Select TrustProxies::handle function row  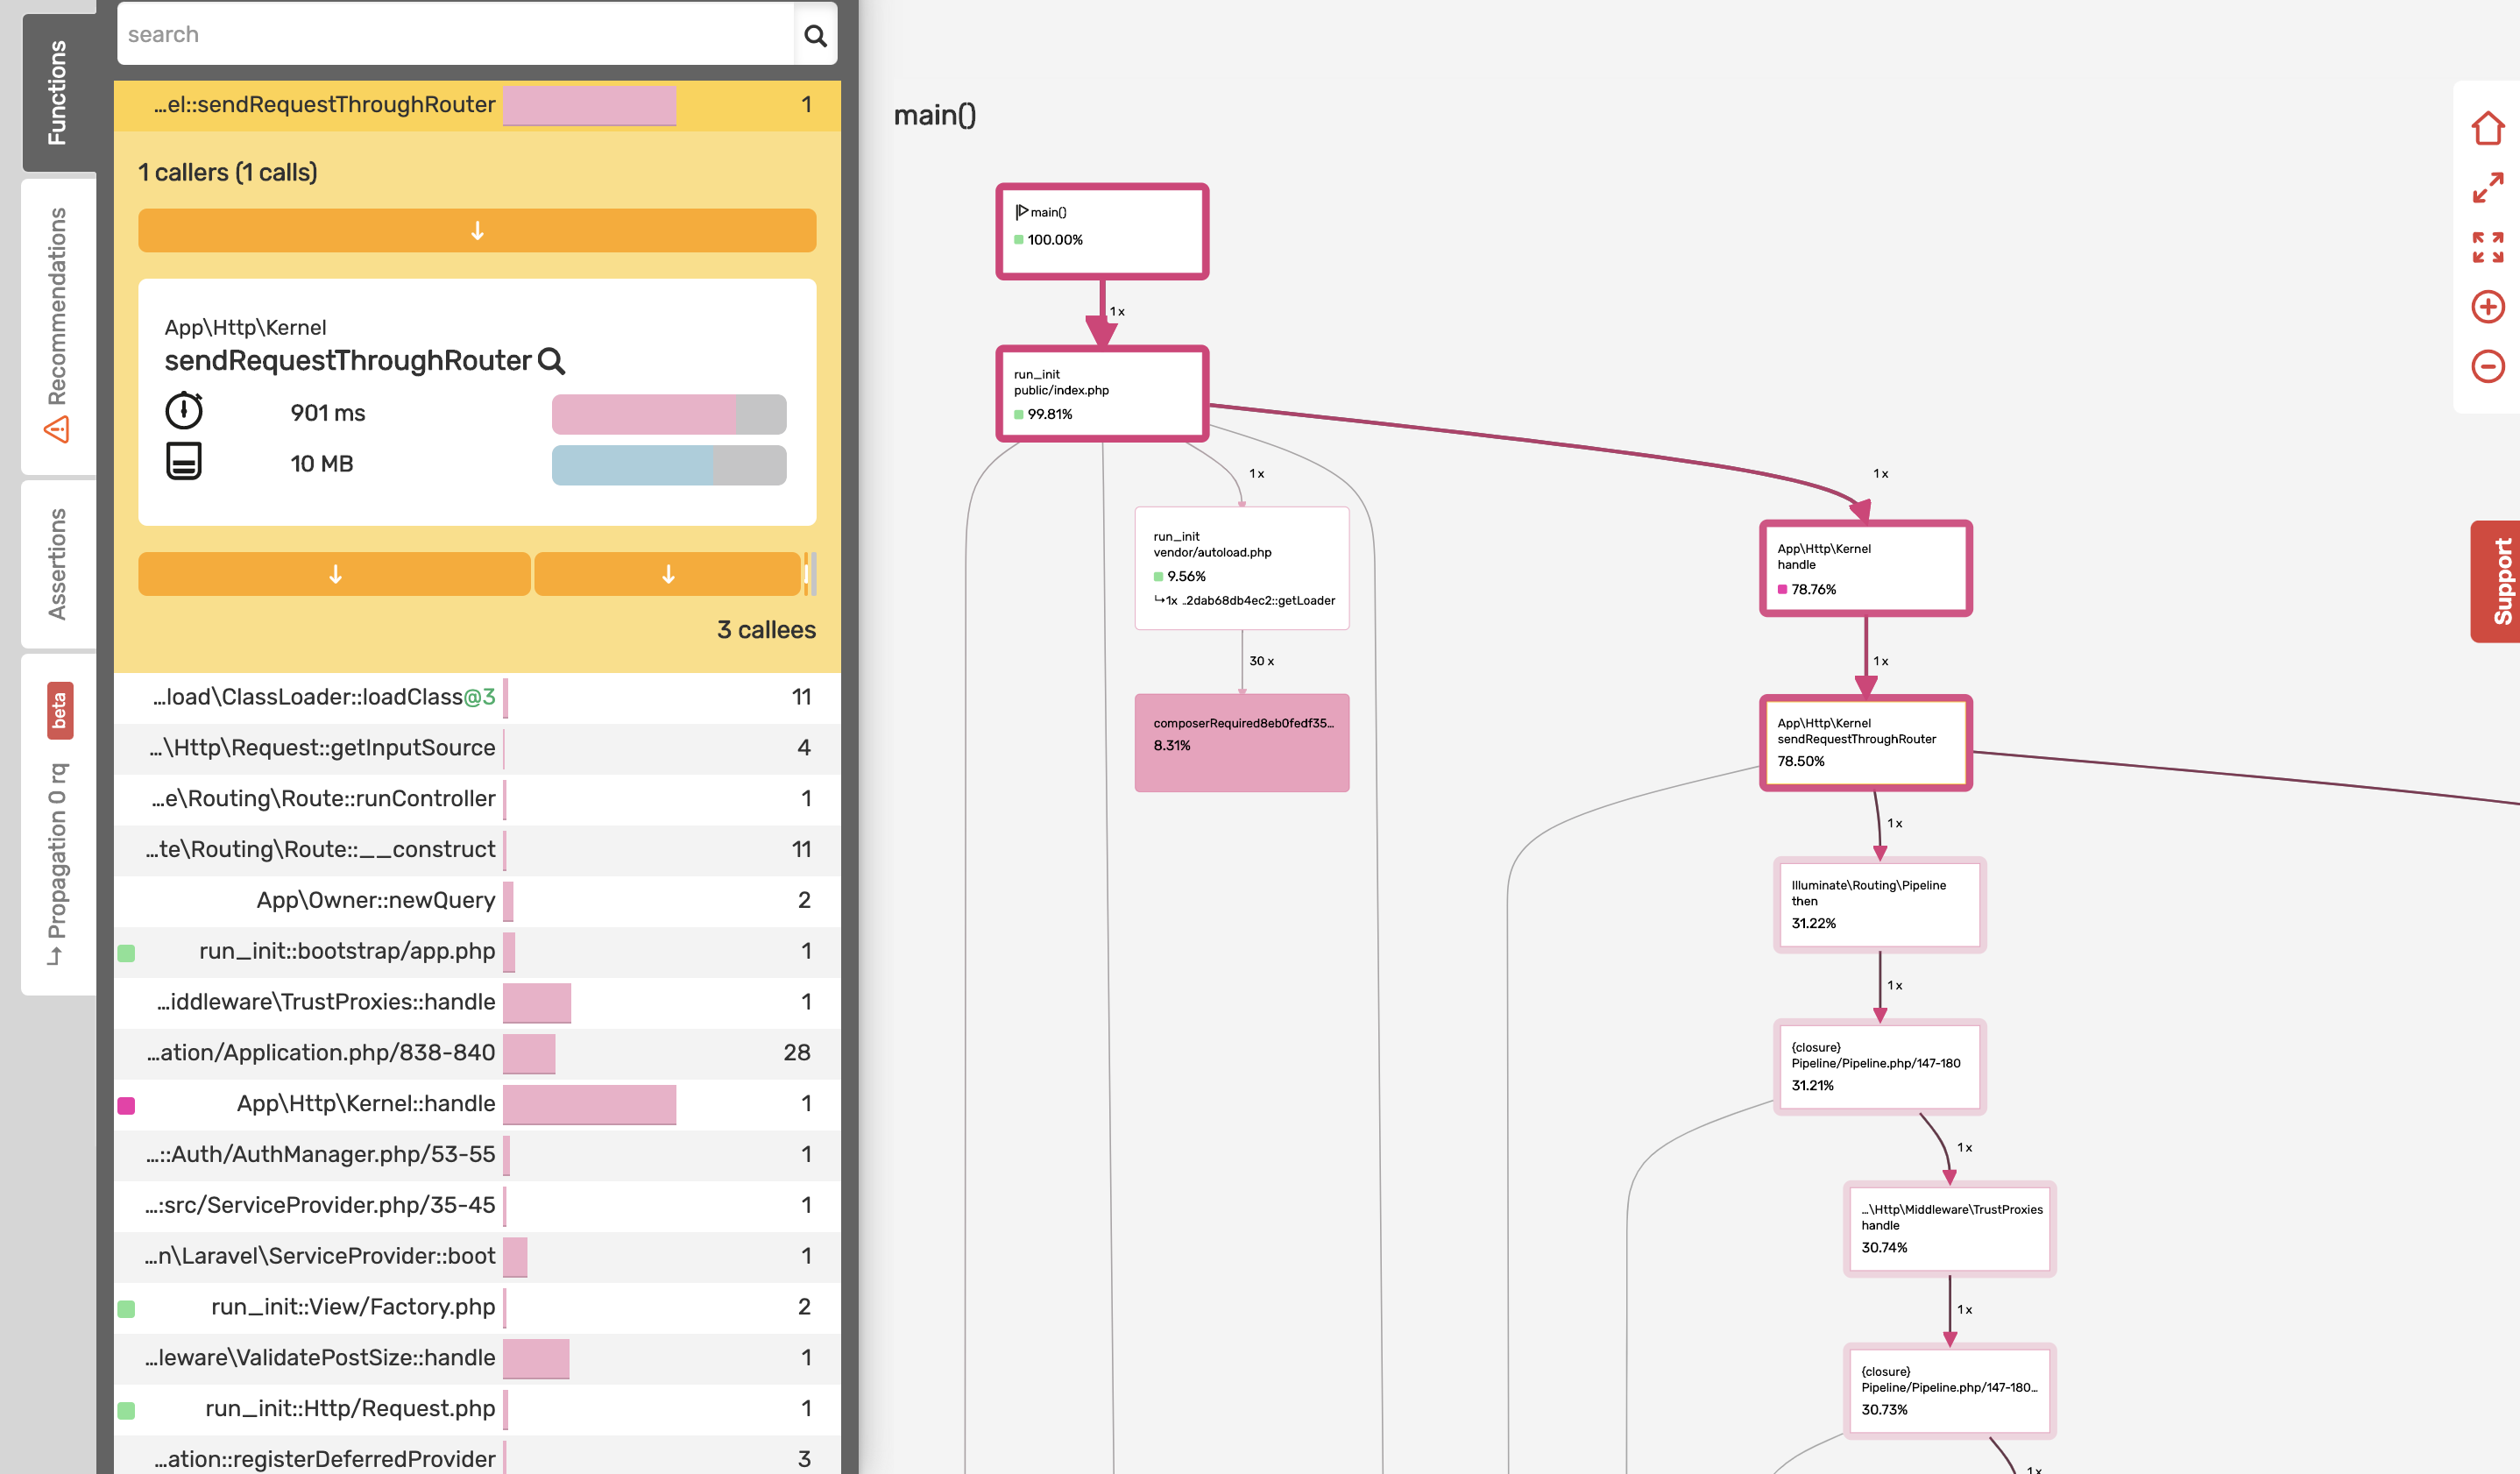(477, 1003)
